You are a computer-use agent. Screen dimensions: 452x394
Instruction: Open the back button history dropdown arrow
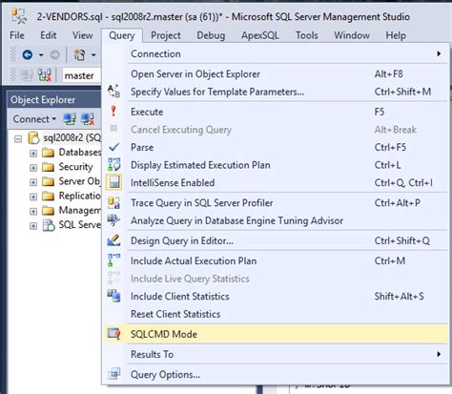(x=41, y=55)
